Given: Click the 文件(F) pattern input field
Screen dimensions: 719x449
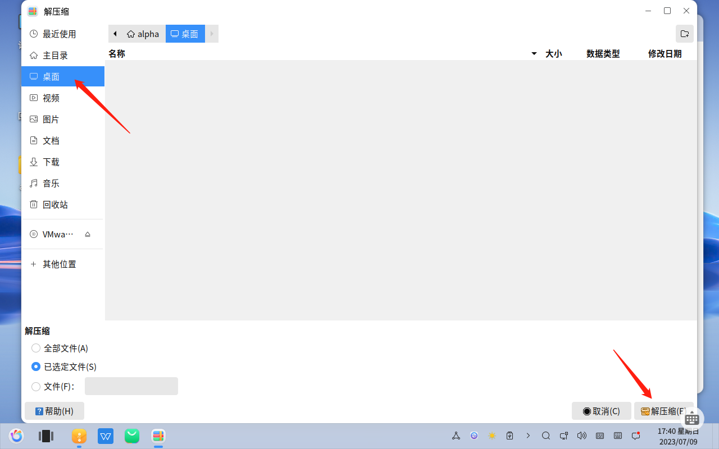Looking at the screenshot, I should pos(131,386).
